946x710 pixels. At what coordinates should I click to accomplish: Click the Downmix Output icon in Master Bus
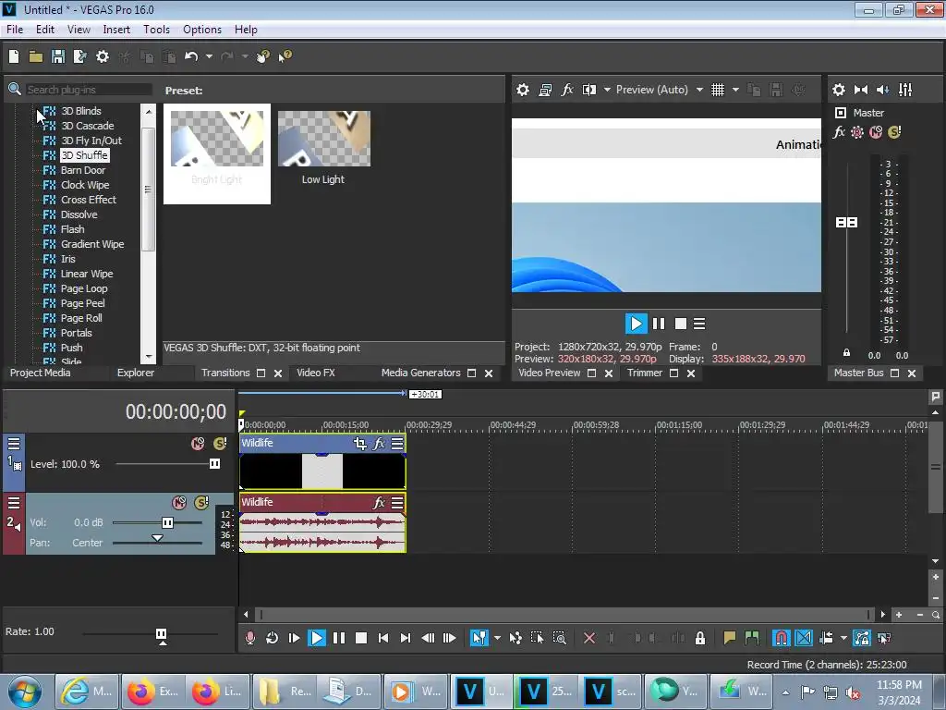point(861,90)
